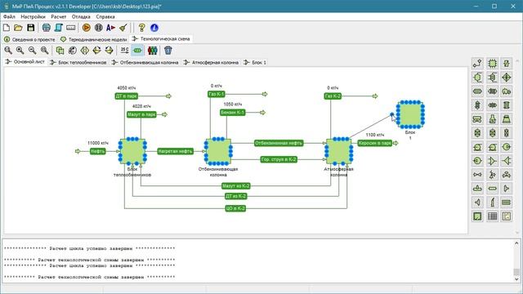
Task: Open the Блок 1 sheet tab
Action: point(255,62)
